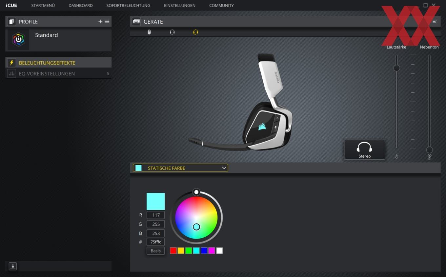
Task: Open the Einstellungen menu
Action: pos(180,6)
